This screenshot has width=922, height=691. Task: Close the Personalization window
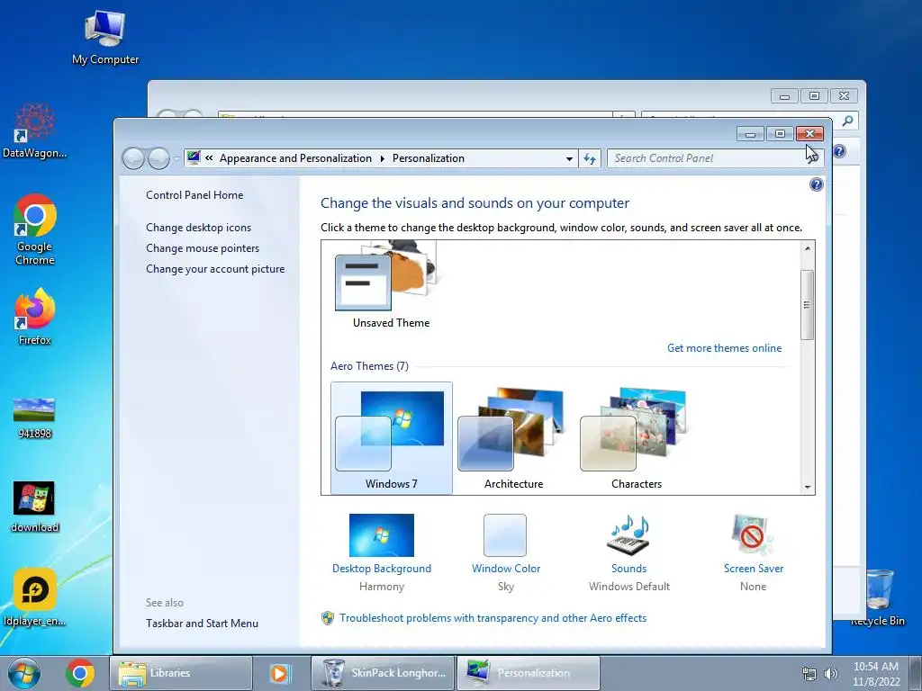[x=809, y=134]
